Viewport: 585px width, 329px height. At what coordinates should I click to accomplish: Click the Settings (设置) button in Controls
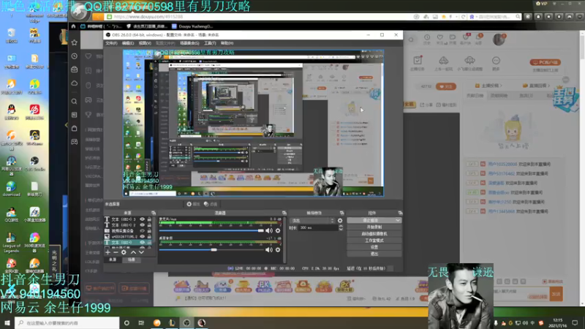(x=374, y=247)
